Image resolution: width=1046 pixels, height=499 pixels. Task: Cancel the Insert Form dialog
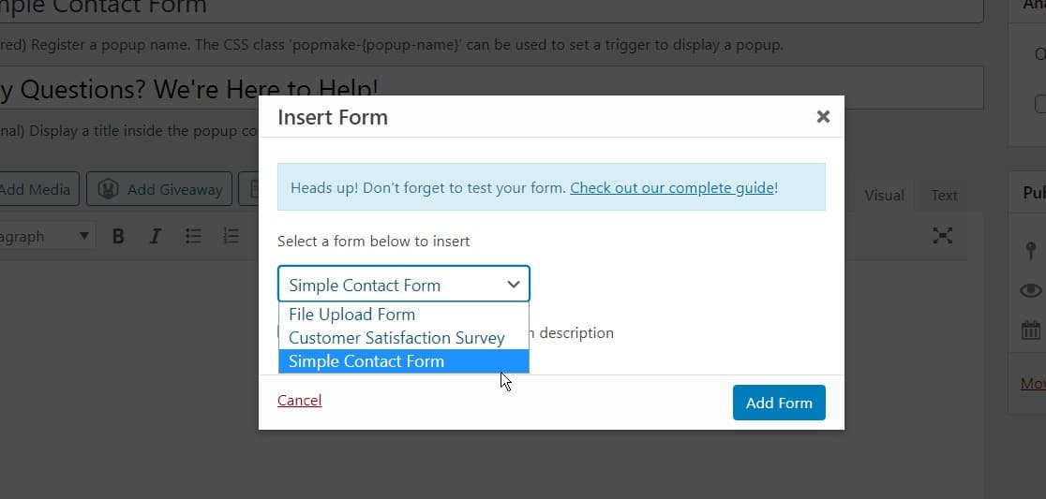(300, 400)
